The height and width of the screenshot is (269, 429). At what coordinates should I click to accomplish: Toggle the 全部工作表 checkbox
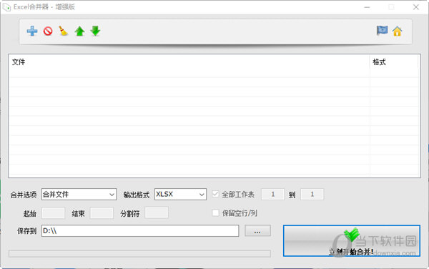[x=215, y=194]
